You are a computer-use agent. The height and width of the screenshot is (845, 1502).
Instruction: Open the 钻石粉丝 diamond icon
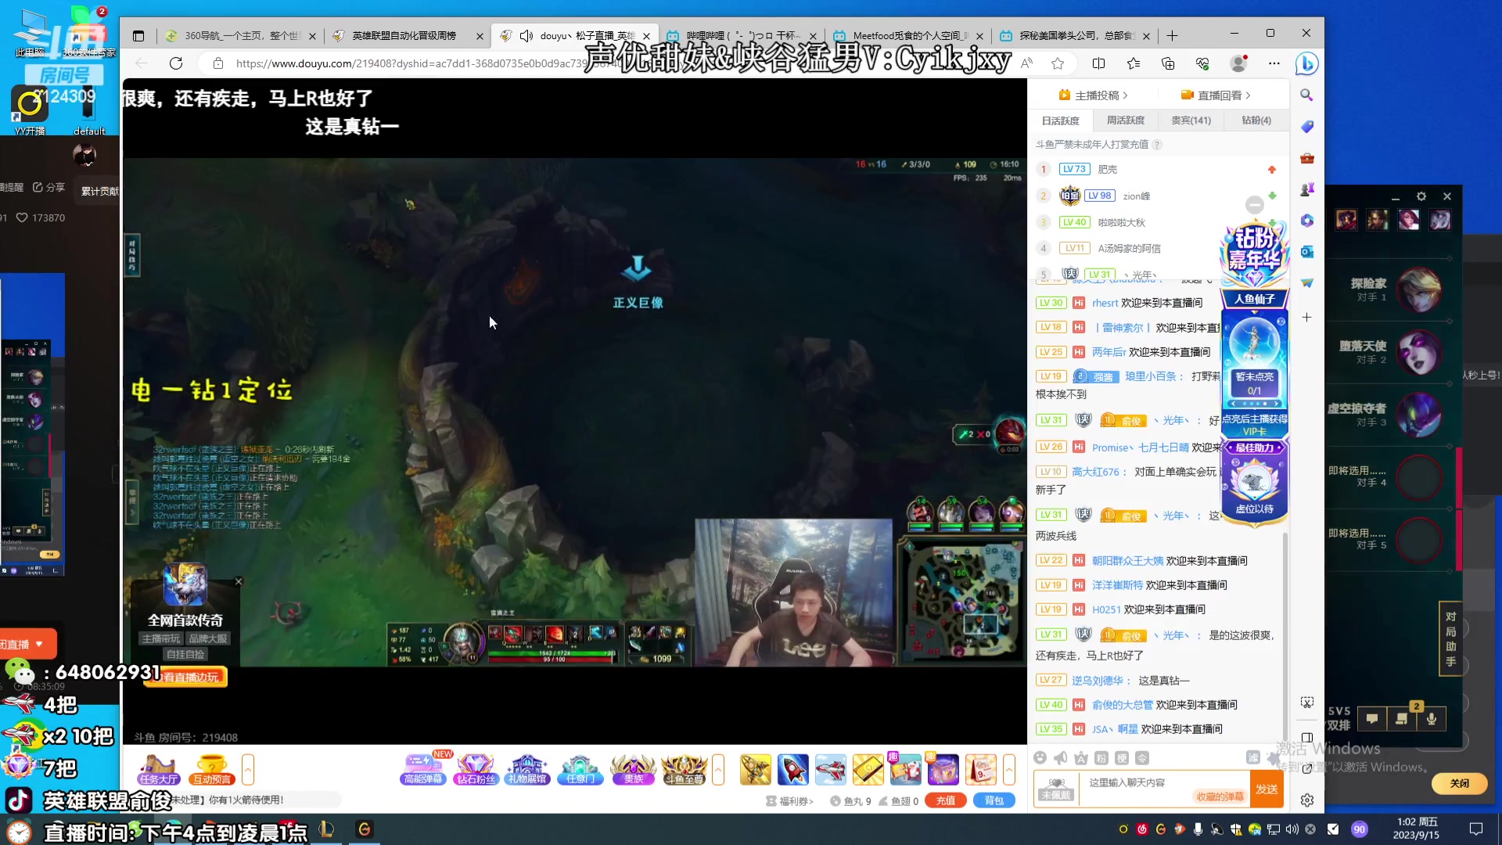pos(476,769)
